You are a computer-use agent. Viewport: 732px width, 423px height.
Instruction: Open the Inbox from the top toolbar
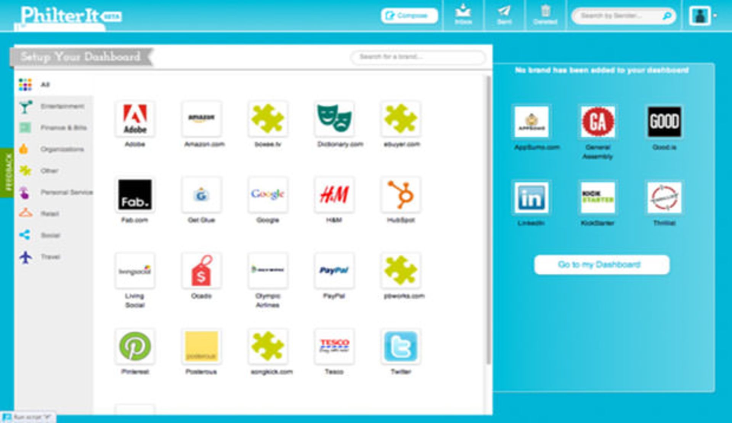[463, 15]
